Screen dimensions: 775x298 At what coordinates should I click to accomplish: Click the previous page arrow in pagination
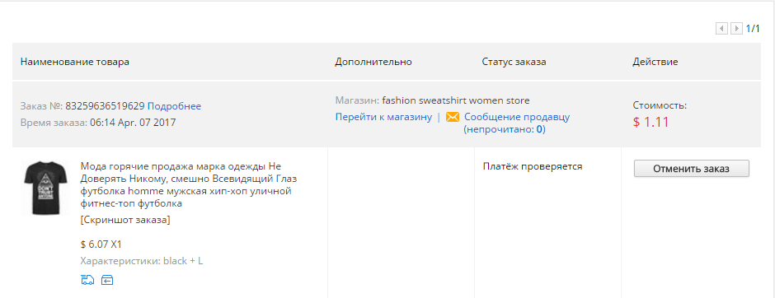pyautogui.click(x=721, y=29)
